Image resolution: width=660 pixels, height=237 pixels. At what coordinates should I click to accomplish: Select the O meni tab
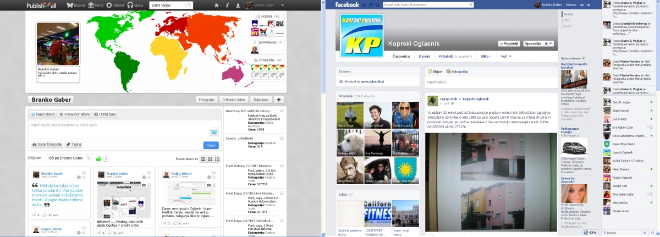click(x=425, y=56)
